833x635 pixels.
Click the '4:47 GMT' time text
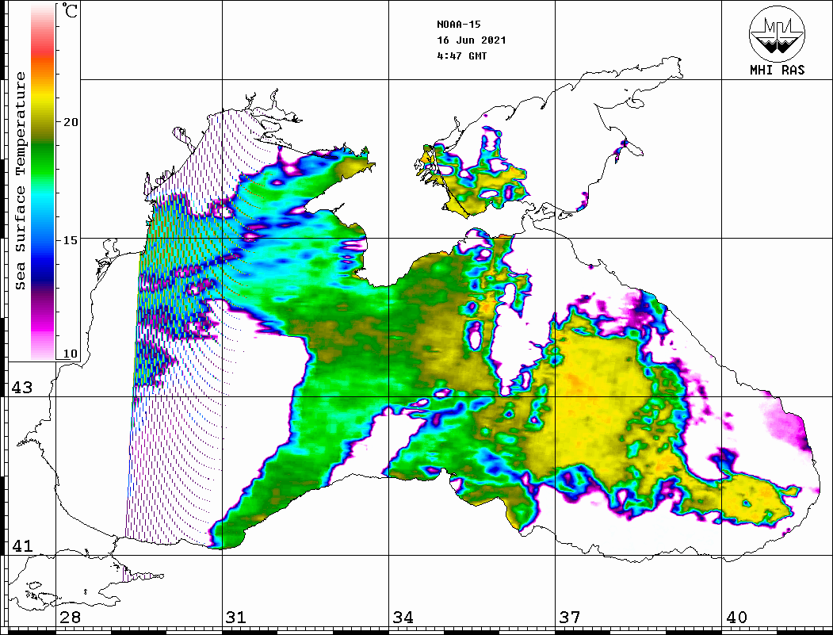pyautogui.click(x=461, y=55)
